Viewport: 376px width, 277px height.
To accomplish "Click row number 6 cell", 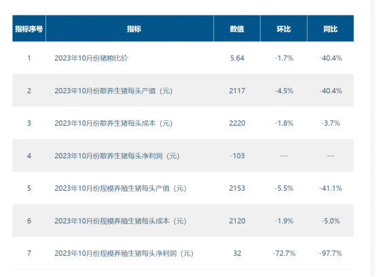I will coord(29,221).
